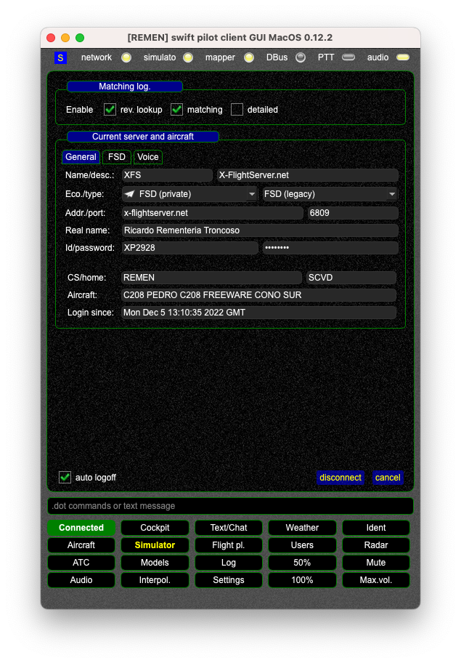The width and height of the screenshot is (461, 663).
Task: Open the Models page
Action: tap(155, 563)
